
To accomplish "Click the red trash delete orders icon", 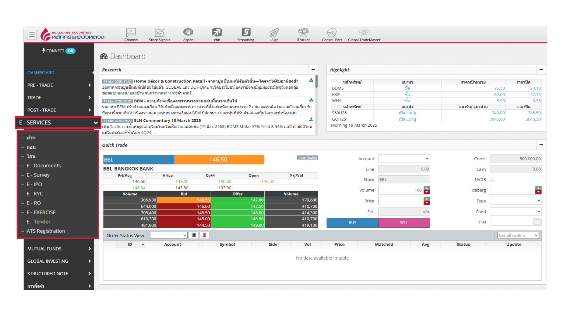I will tap(205, 235).
